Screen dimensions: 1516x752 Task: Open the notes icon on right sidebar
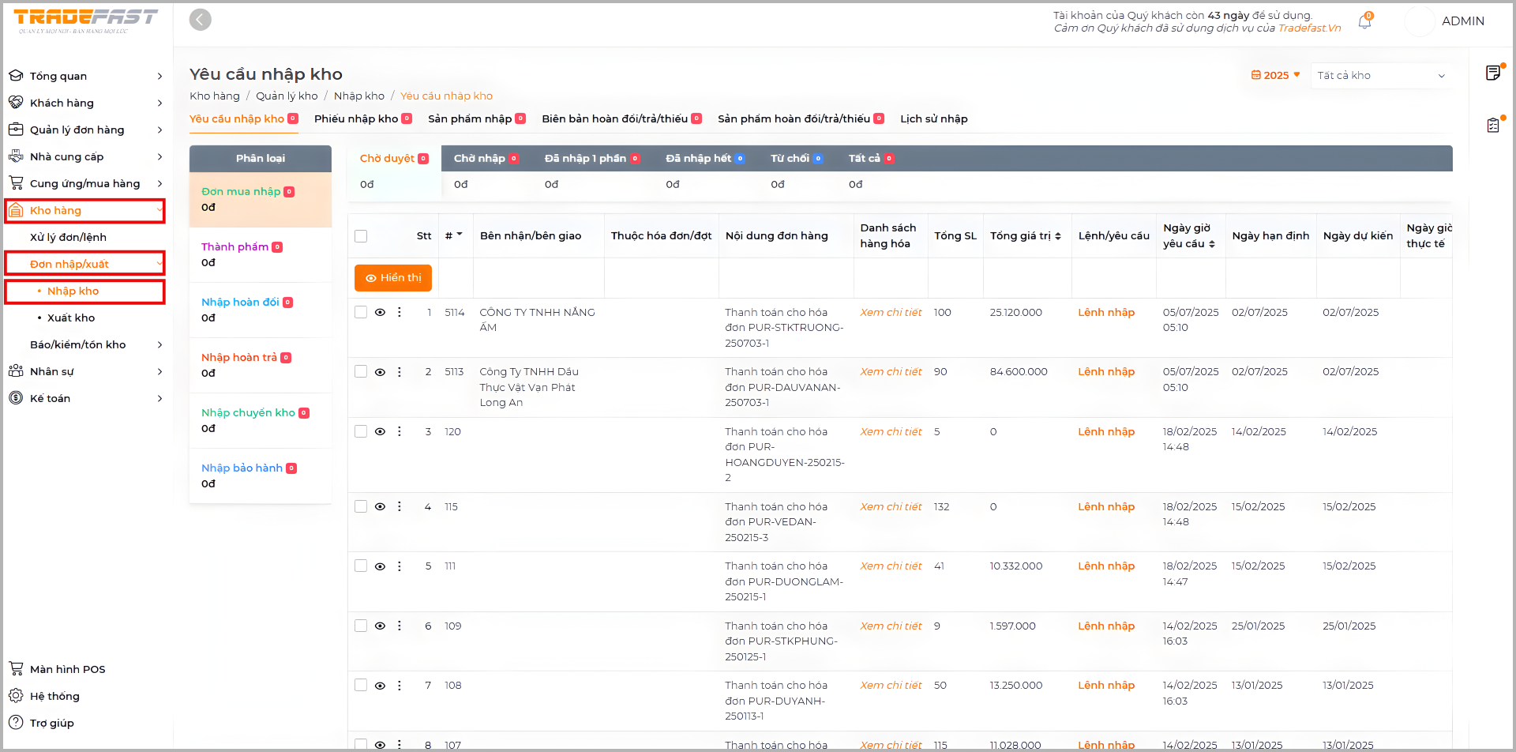click(1492, 73)
